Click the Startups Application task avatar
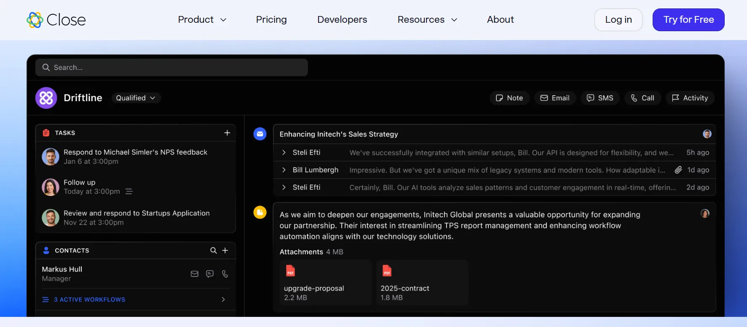The width and height of the screenshot is (747, 327). (x=51, y=218)
